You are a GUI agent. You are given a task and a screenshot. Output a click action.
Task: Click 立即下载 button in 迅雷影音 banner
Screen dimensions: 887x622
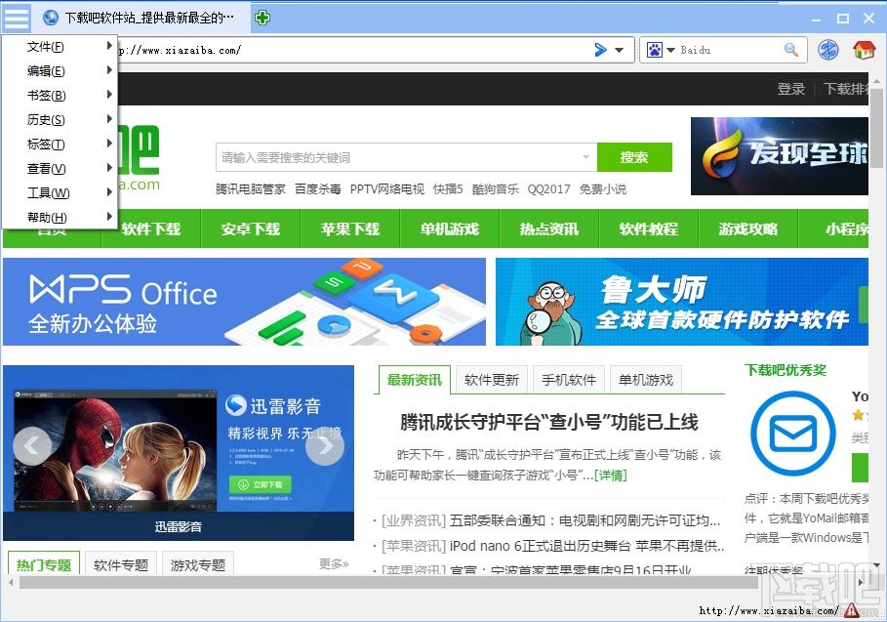[x=261, y=484]
